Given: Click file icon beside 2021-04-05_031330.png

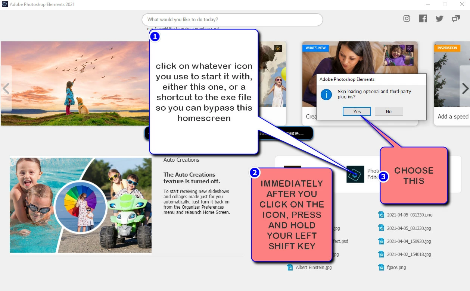Looking at the screenshot, I should (381, 215).
